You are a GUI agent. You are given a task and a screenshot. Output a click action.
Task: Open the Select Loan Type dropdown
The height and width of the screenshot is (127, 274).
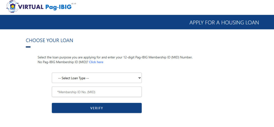pos(97,78)
